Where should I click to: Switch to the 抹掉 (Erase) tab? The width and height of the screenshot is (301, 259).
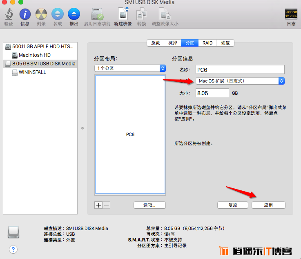(x=173, y=43)
